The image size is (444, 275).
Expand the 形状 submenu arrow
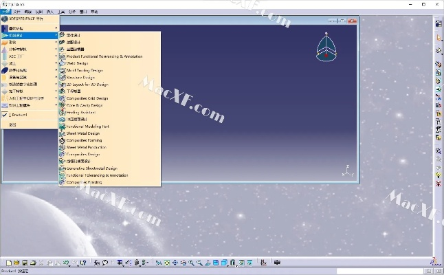(56, 42)
